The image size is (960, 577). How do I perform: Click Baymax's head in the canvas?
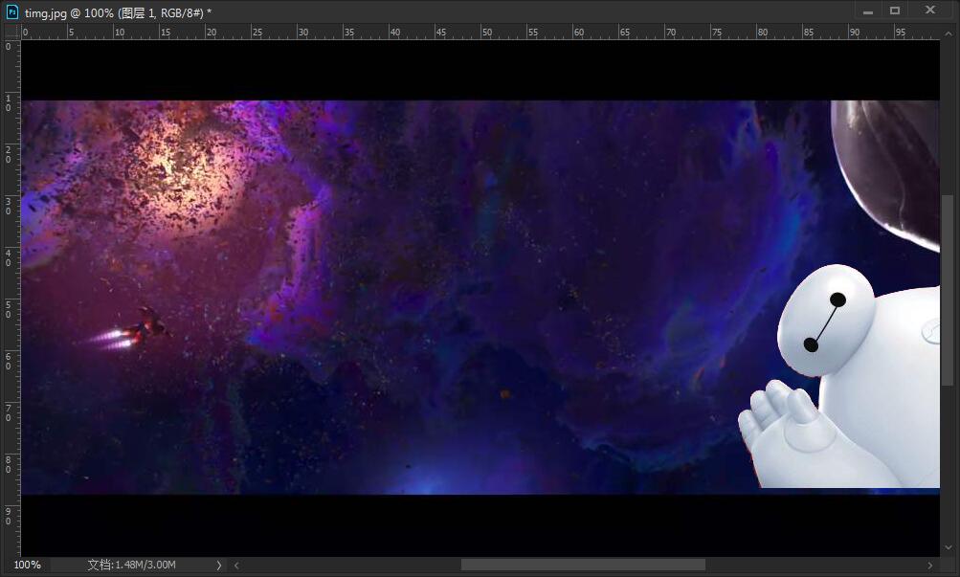coord(825,321)
